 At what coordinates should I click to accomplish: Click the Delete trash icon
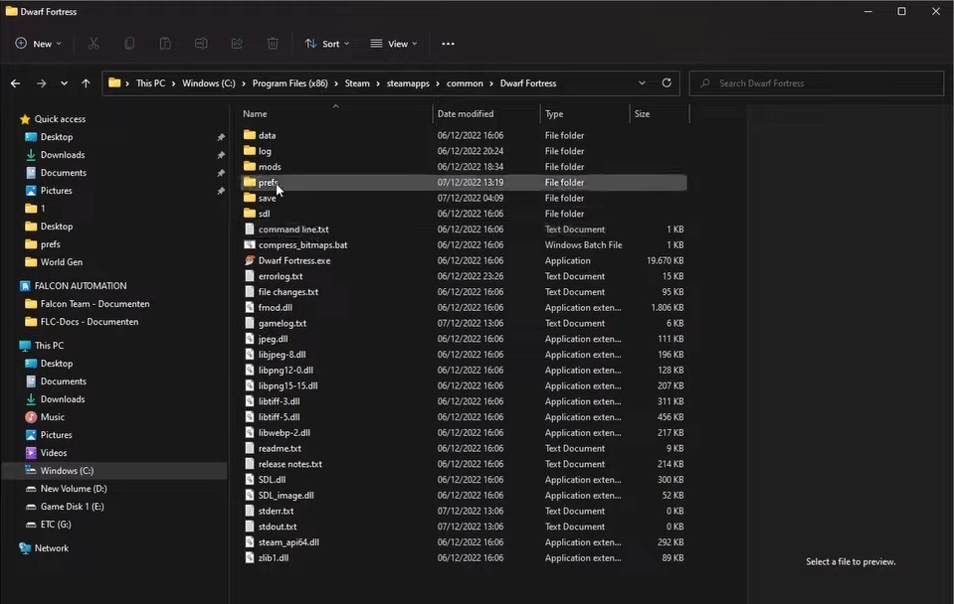(x=273, y=43)
